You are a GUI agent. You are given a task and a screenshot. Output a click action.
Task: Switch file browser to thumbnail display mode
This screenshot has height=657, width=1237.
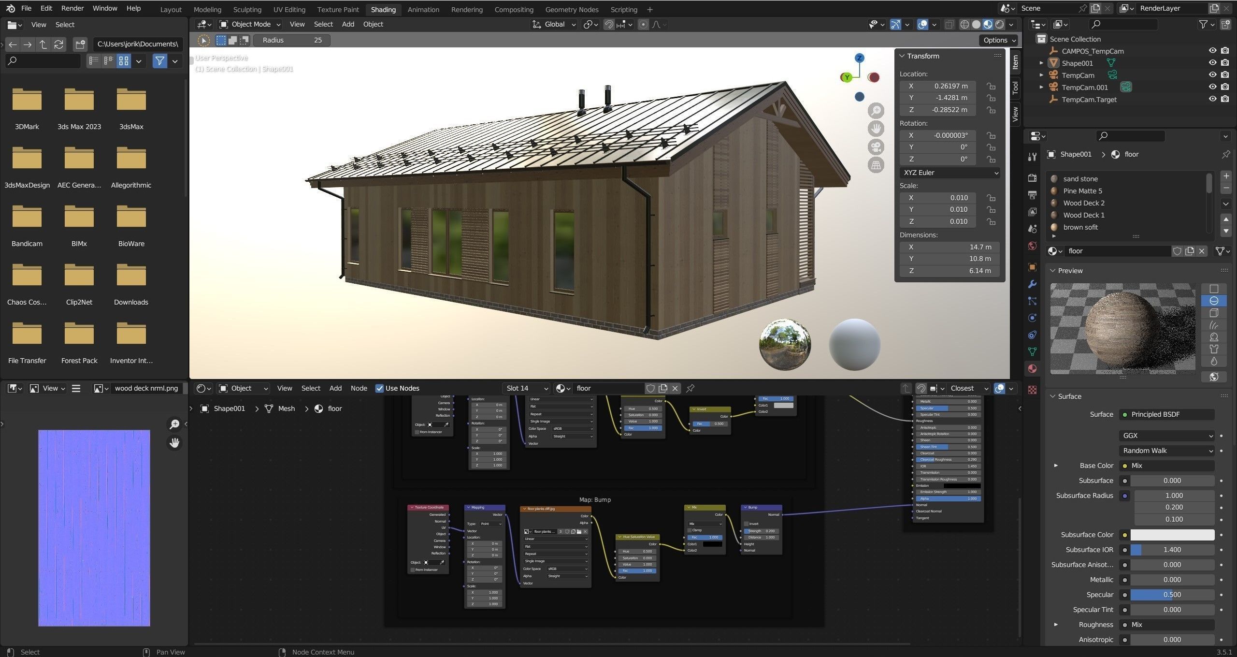(124, 61)
